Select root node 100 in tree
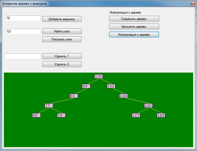 click(x=98, y=76)
